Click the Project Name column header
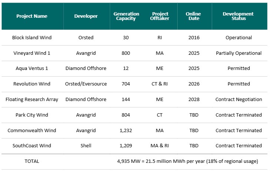 (32, 16)
